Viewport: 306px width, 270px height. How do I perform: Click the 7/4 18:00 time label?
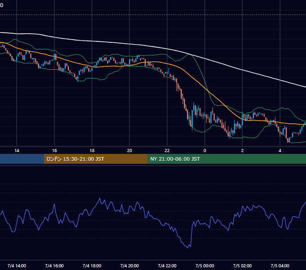92,265
